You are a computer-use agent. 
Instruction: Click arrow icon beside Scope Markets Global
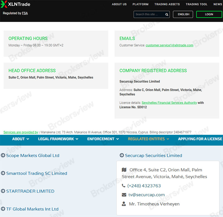[x=3, y=155]
